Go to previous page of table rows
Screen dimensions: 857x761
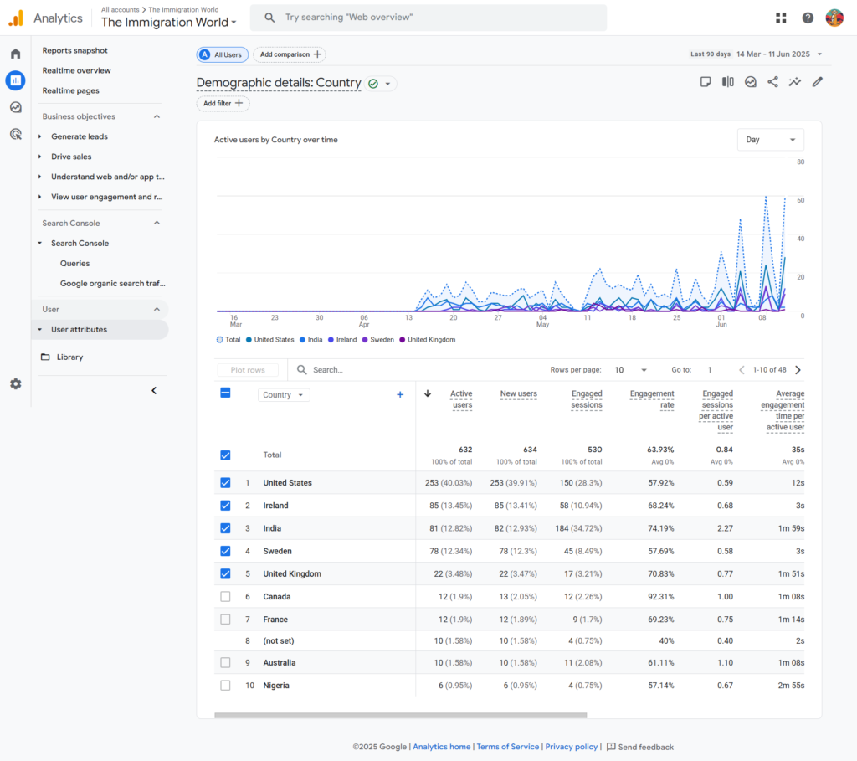pos(742,370)
